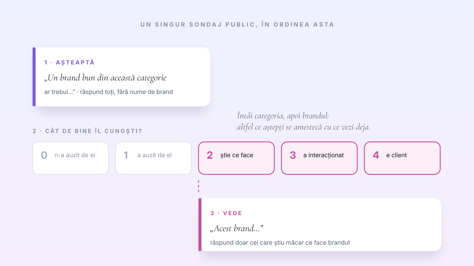Click the gray number 1 in second card
The image size is (474, 266).
126,155
